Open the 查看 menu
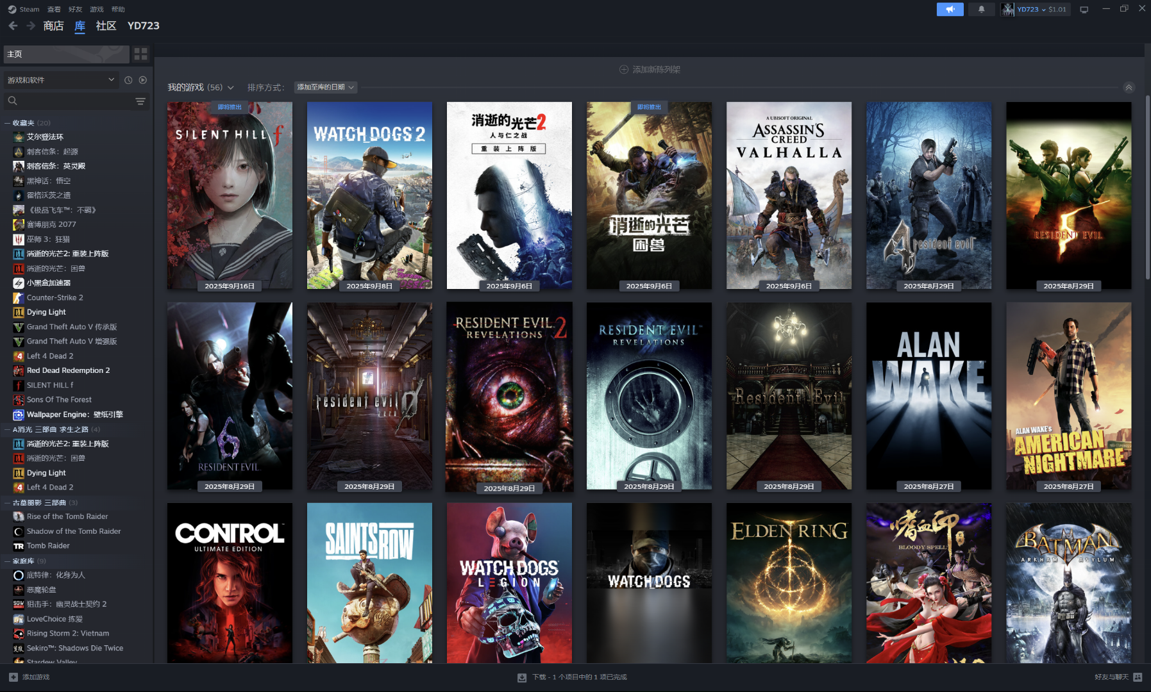Image resolution: width=1151 pixels, height=692 pixels. 55,9
